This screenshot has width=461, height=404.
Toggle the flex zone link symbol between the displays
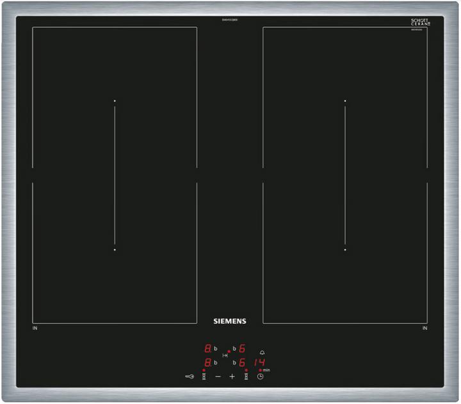click(x=225, y=355)
